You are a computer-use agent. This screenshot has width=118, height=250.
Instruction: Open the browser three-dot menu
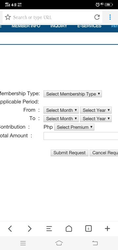pyautogui.click(x=110, y=17)
